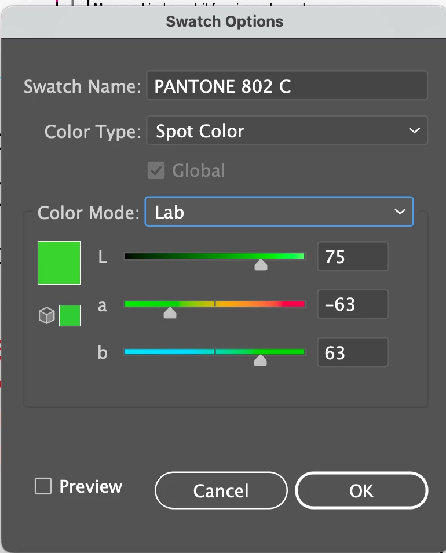This screenshot has width=446, height=553.
Task: Click the L lightness slider handle
Action: tap(261, 265)
